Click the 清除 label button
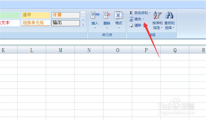The height and width of the screenshot is (120, 206). (138, 25)
